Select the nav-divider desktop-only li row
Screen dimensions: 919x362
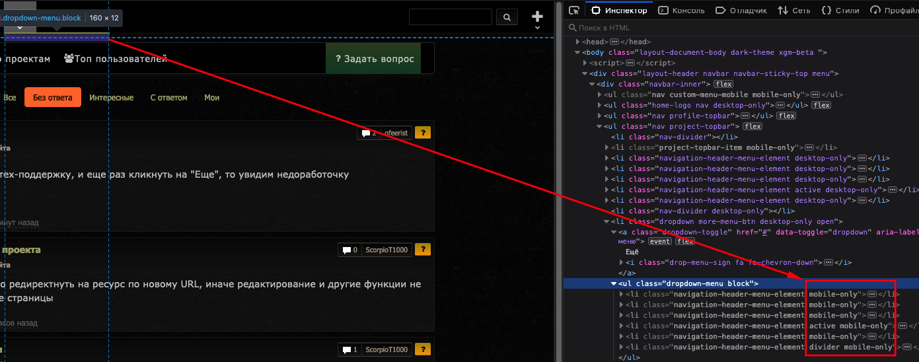[741, 211]
